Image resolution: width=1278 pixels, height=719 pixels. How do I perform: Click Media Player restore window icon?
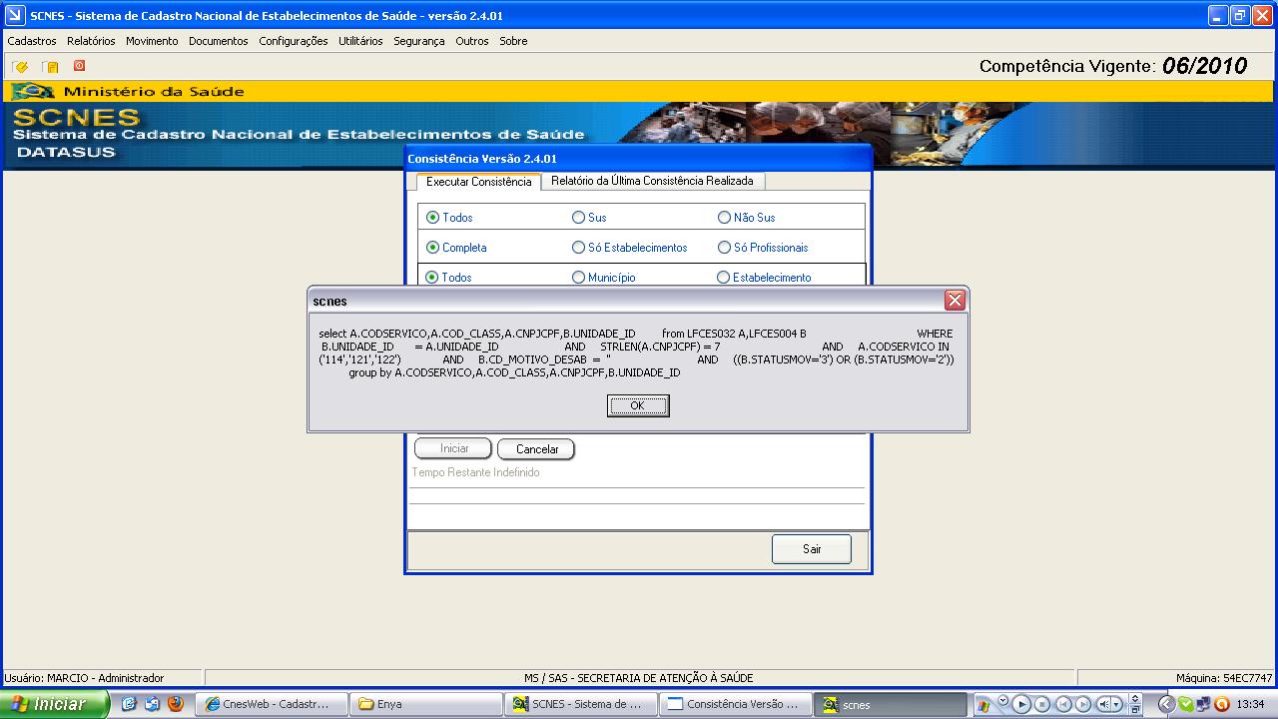point(1135,710)
